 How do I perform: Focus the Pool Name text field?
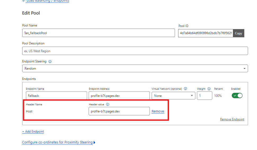click(x=98, y=33)
